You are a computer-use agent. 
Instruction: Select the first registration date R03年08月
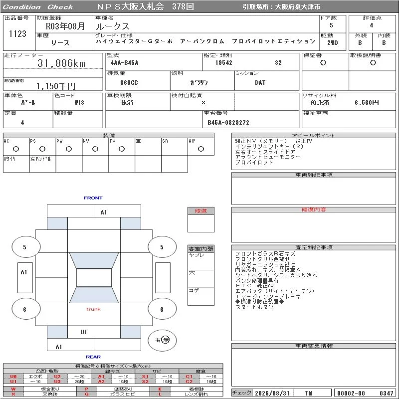coord(65,26)
